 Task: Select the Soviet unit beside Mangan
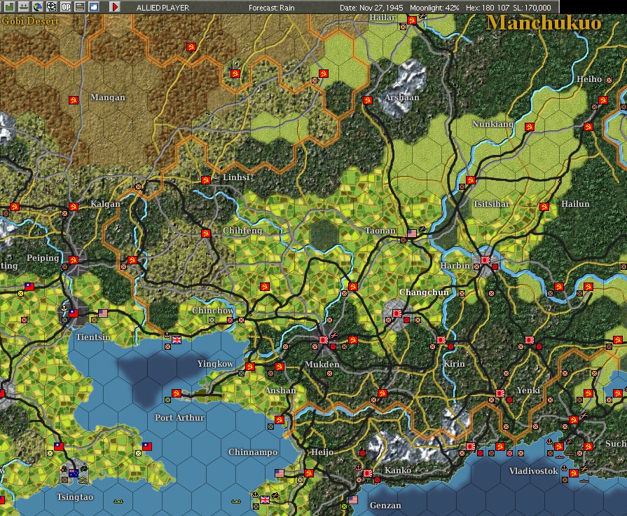[x=73, y=100]
